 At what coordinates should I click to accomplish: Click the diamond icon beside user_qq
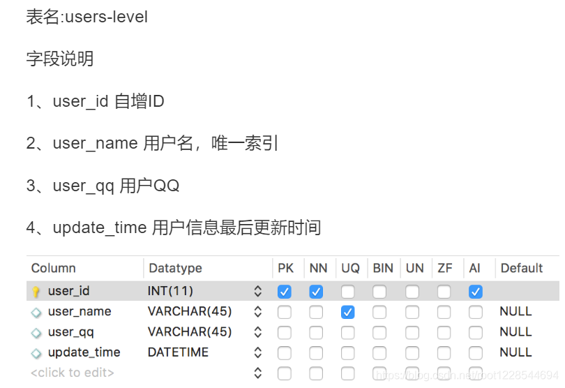36,333
